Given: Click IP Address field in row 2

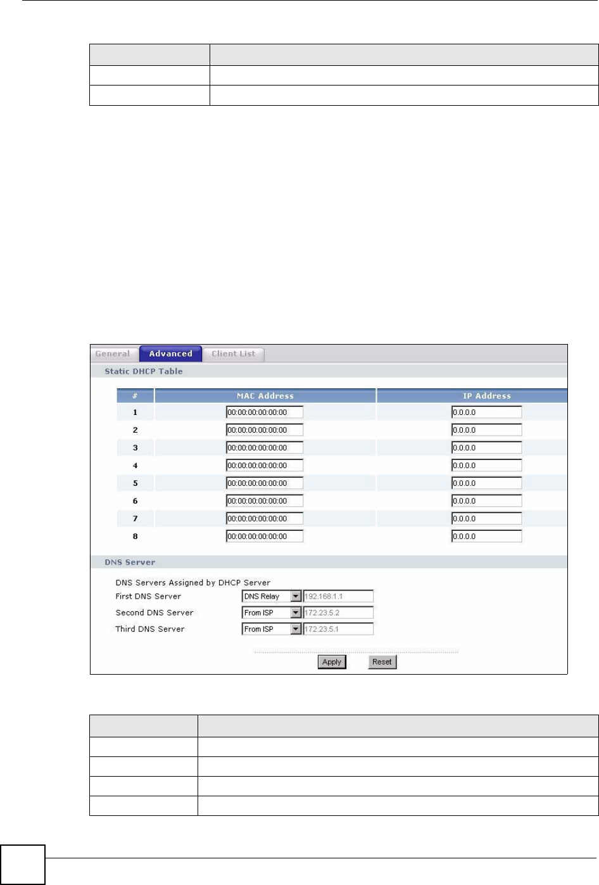Looking at the screenshot, I should 486,430.
